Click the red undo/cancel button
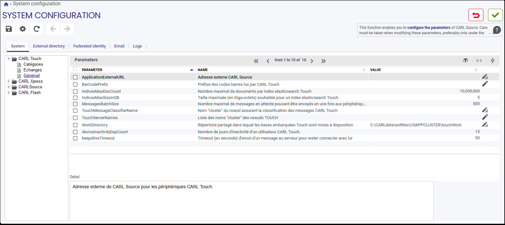This screenshot has height=225, width=505. tap(476, 15)
